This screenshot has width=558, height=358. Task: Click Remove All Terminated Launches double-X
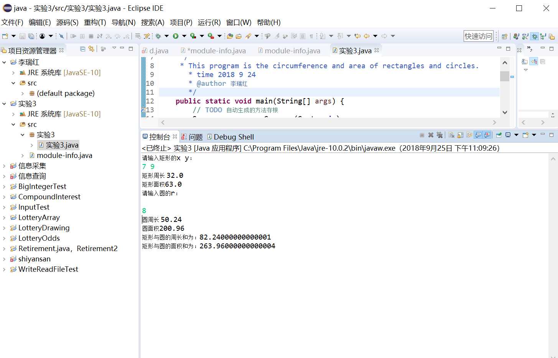tap(439, 135)
